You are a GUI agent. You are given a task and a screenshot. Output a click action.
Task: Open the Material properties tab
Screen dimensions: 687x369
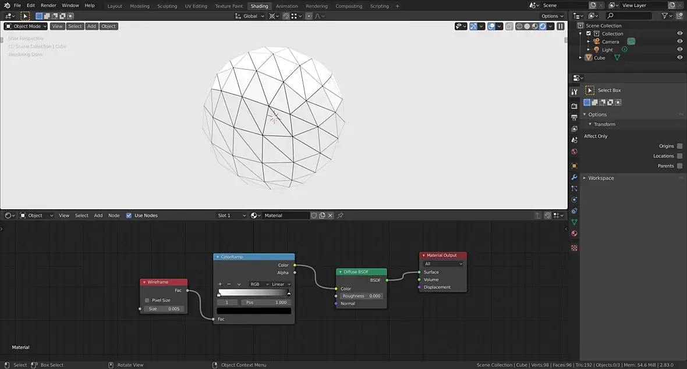[574, 234]
